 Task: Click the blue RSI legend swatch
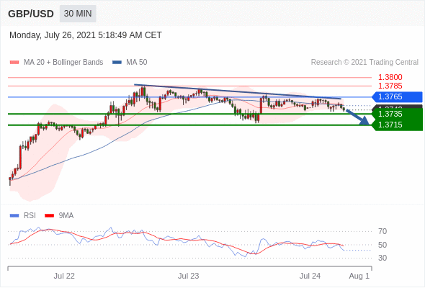click(x=14, y=216)
